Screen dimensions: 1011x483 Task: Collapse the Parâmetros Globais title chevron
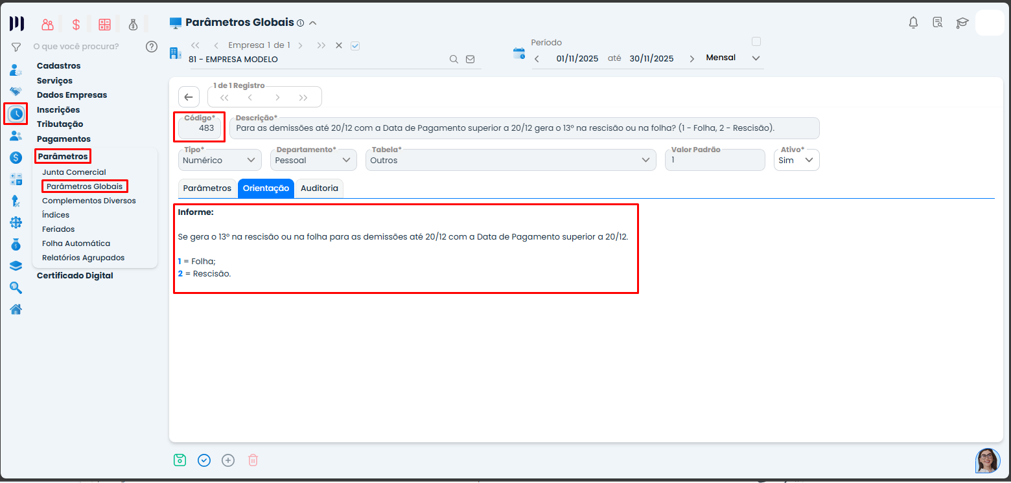point(313,23)
